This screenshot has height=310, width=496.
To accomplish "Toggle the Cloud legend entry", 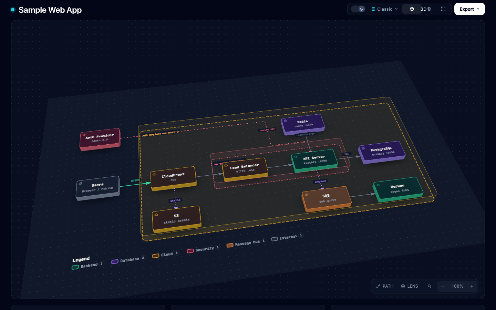I will tap(165, 255).
